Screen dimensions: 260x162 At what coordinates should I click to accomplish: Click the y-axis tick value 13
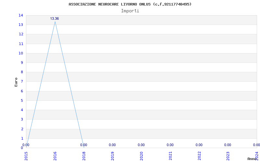pos(21,25)
